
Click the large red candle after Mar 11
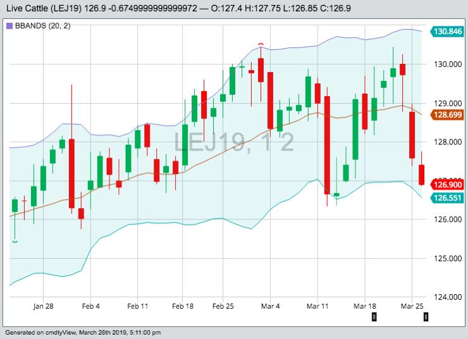327,145
